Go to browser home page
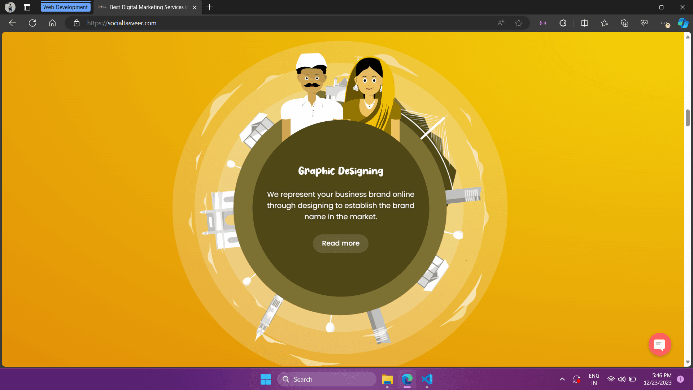The image size is (693, 390). pos(52,23)
